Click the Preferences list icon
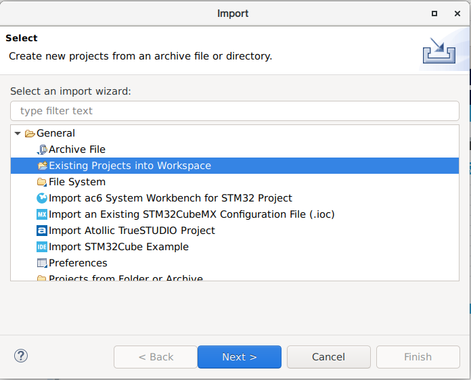The width and height of the screenshot is (471, 380). point(42,263)
